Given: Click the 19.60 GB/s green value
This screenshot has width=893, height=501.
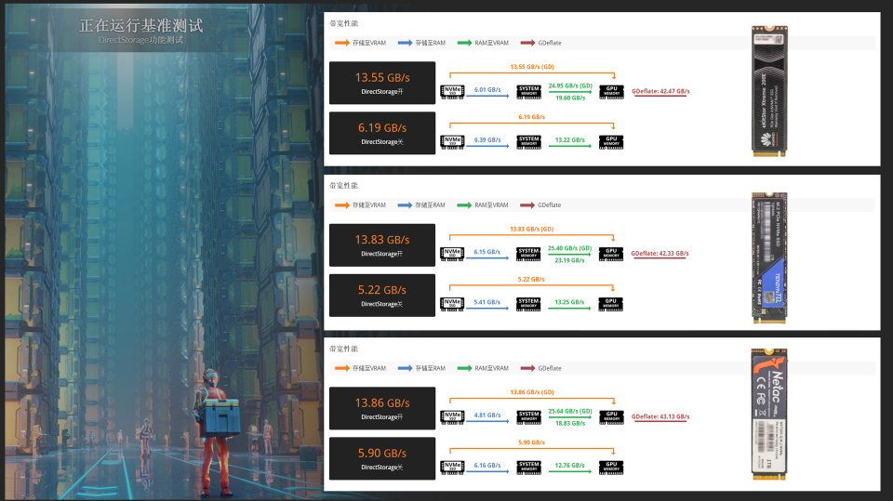Looking at the screenshot, I should pyautogui.click(x=570, y=98).
